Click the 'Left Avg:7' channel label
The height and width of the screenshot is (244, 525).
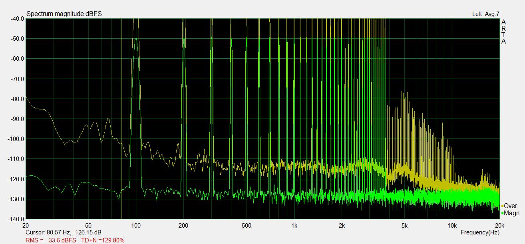(485, 14)
